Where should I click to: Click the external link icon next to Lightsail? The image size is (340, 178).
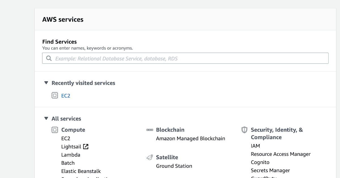click(85, 147)
